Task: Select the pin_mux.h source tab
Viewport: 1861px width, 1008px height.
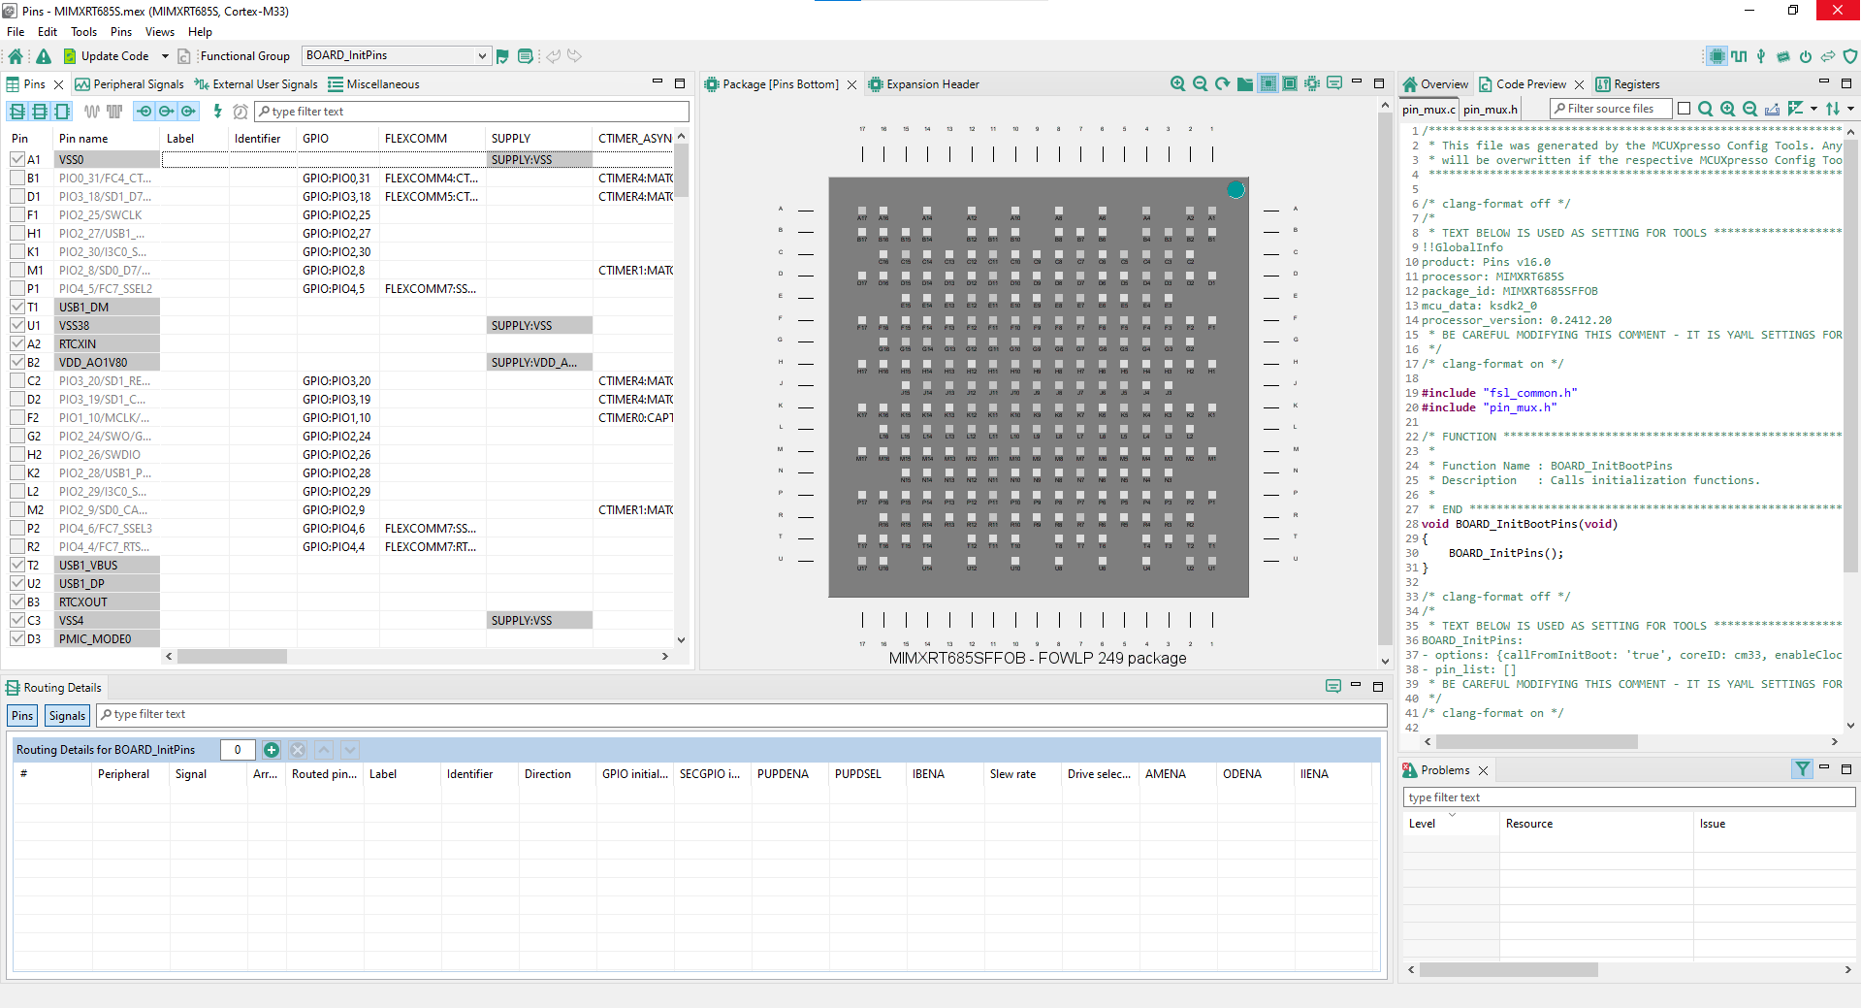Action: (1491, 110)
